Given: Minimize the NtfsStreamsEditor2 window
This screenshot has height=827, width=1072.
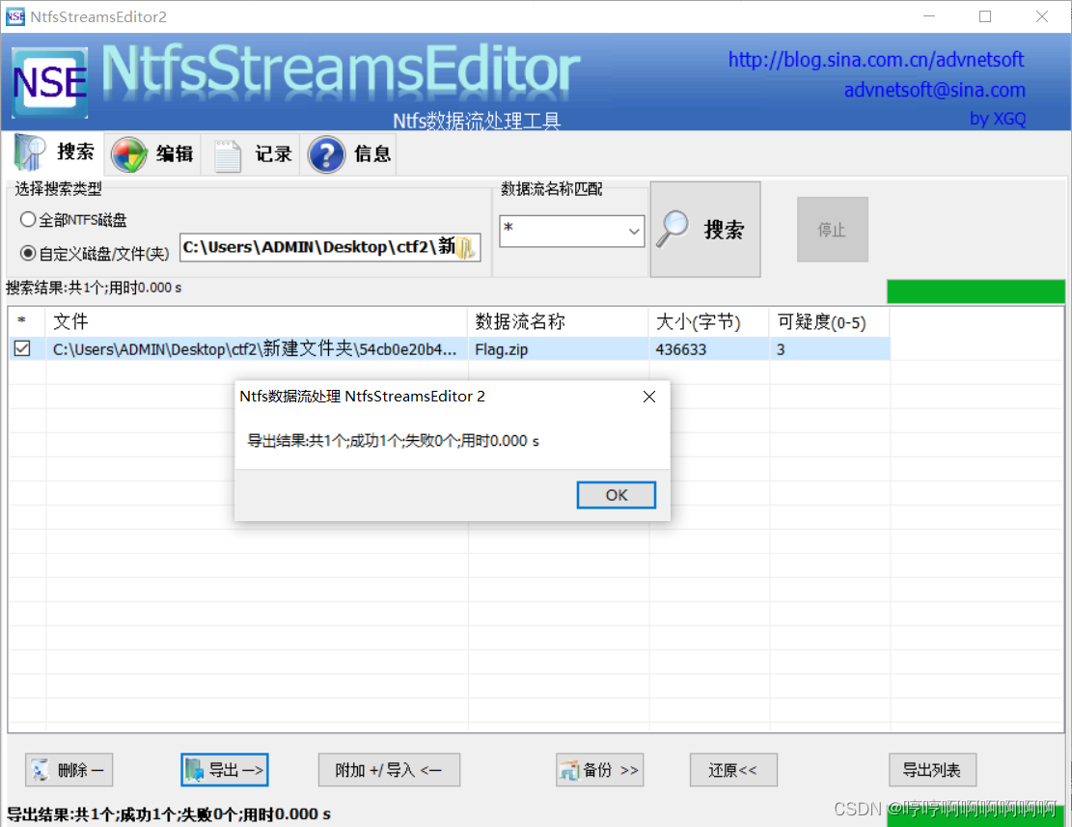Looking at the screenshot, I should click(x=929, y=16).
